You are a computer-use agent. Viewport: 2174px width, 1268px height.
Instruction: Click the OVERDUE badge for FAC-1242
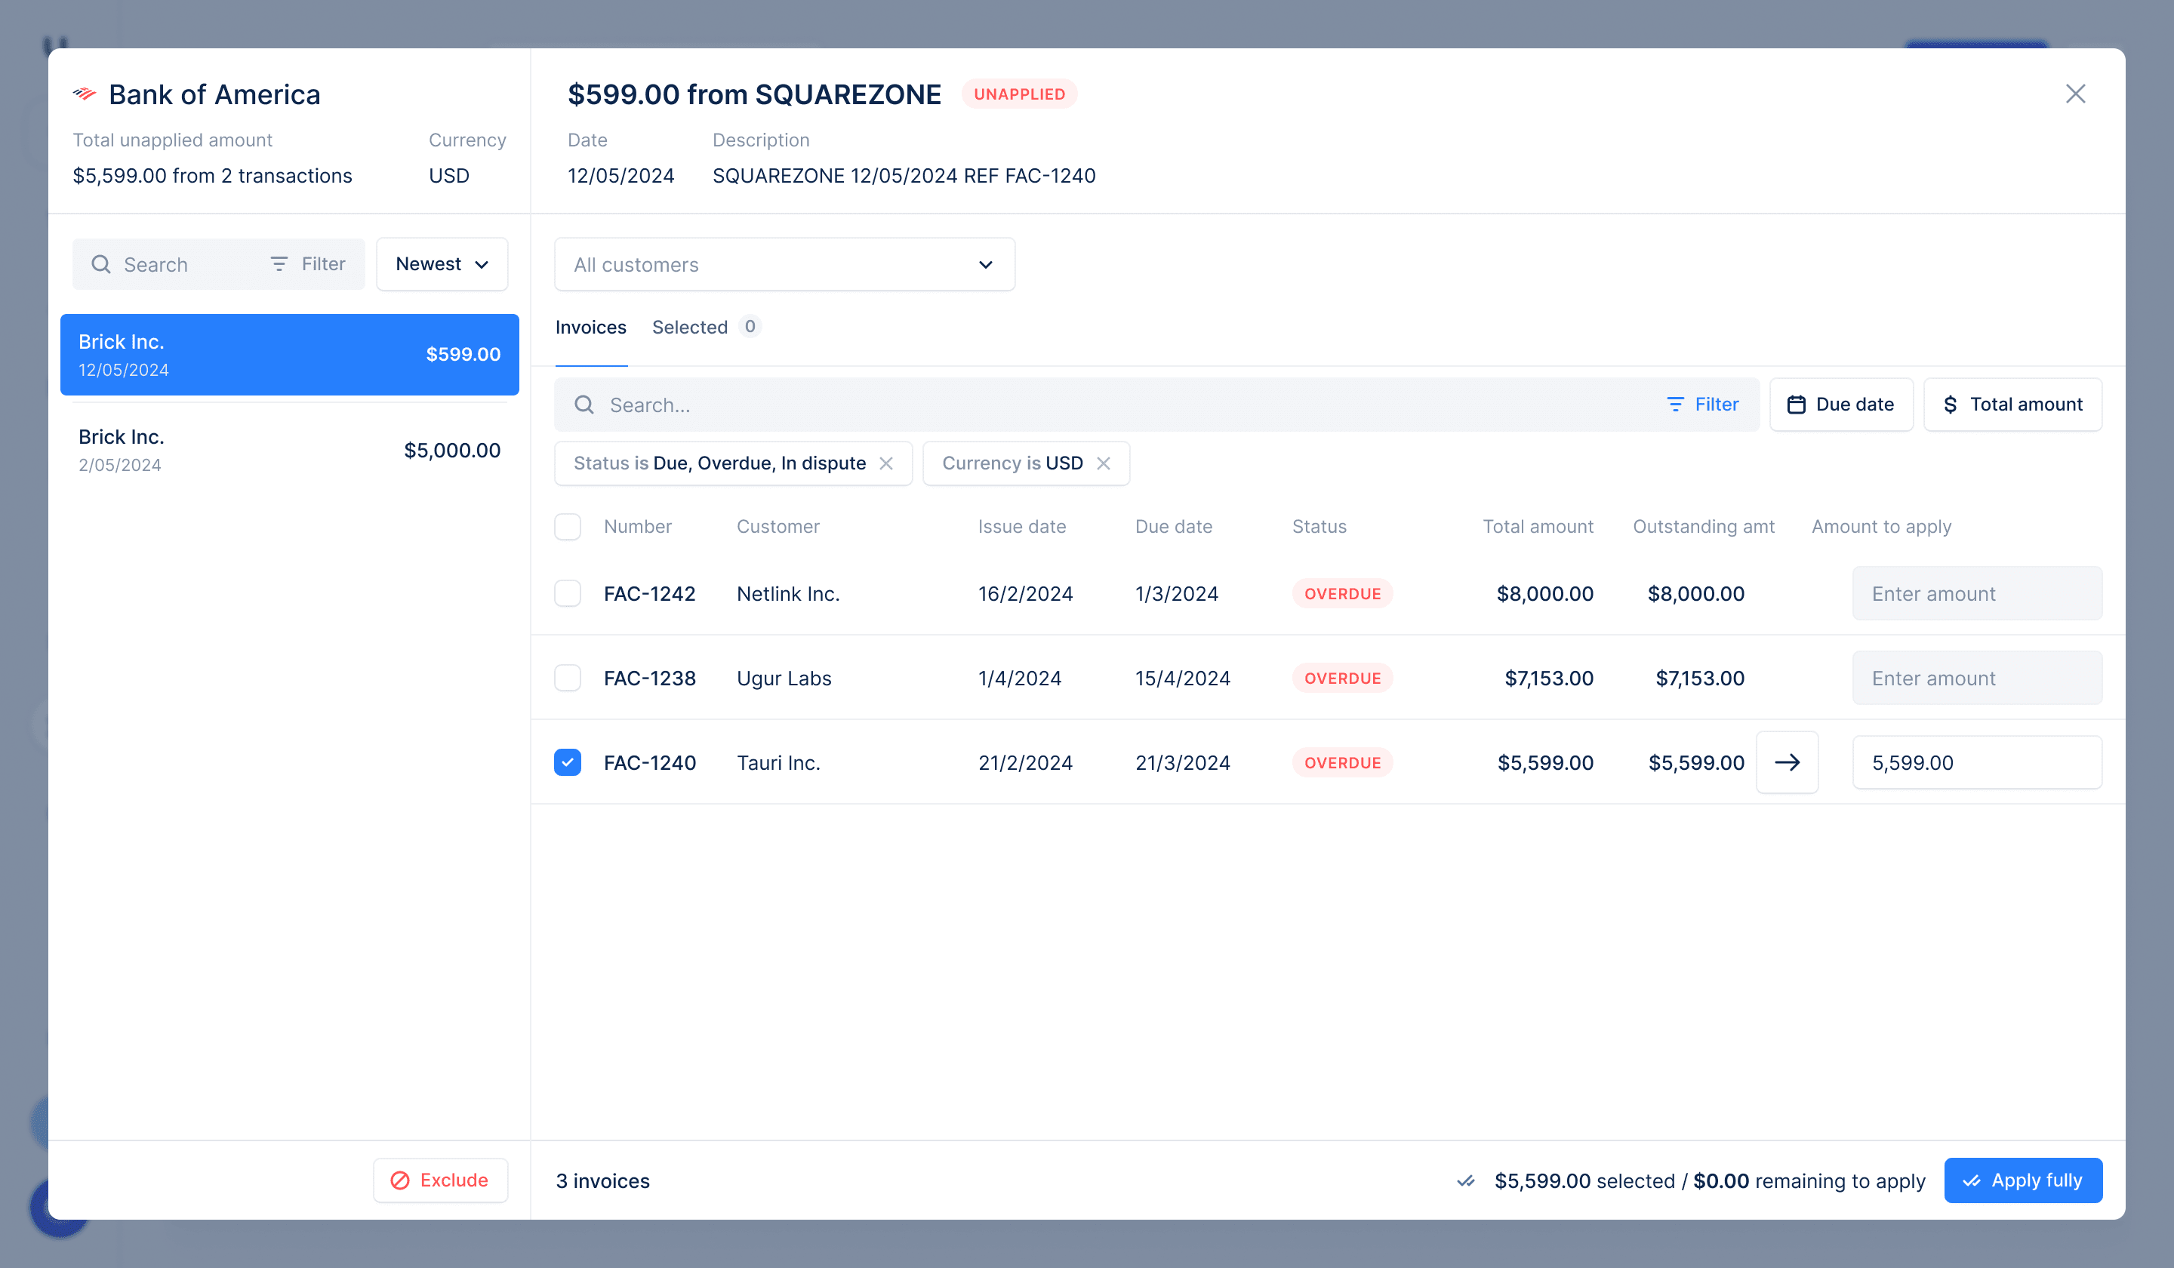pyautogui.click(x=1342, y=593)
